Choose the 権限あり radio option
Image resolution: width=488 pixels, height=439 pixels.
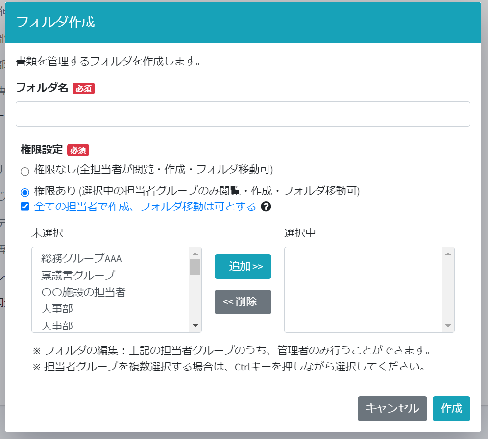coord(24,192)
